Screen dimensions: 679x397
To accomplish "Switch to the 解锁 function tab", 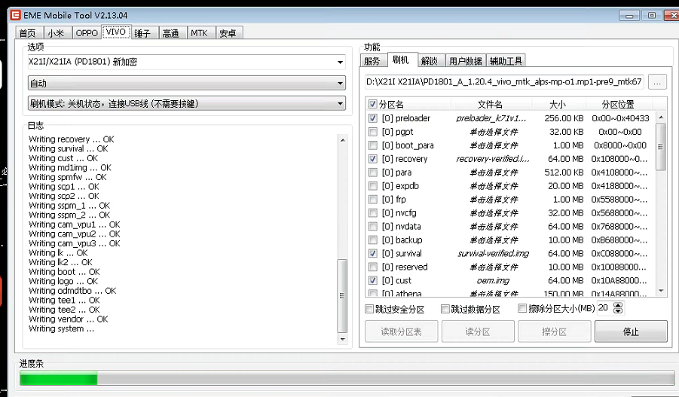I will pyautogui.click(x=430, y=61).
